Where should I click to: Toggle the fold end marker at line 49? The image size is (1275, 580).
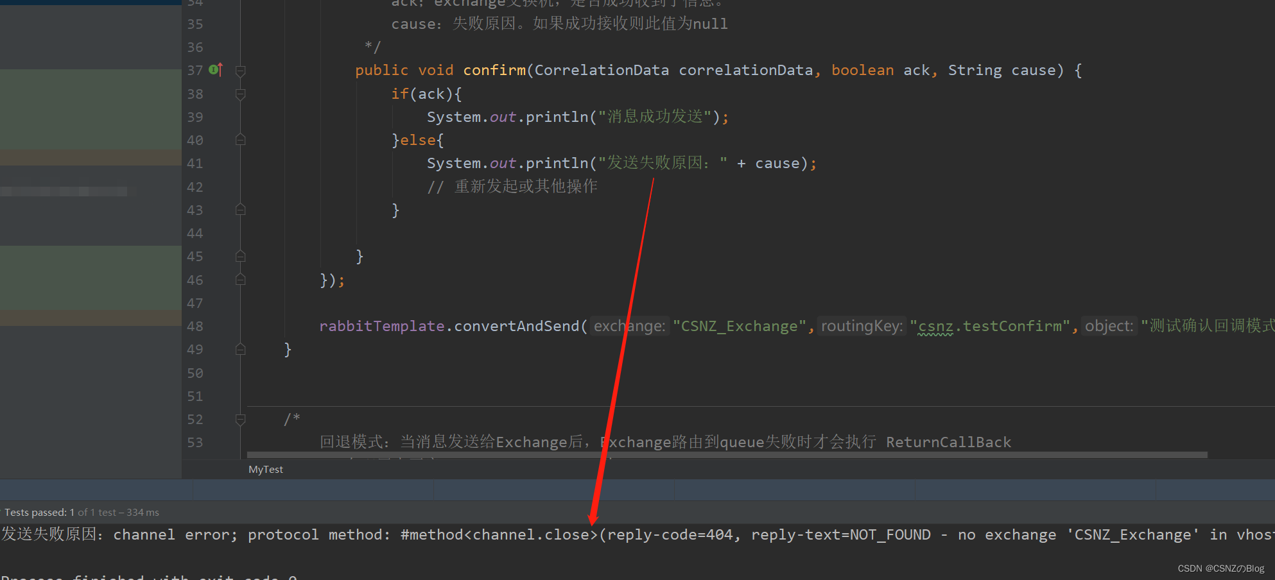(241, 350)
